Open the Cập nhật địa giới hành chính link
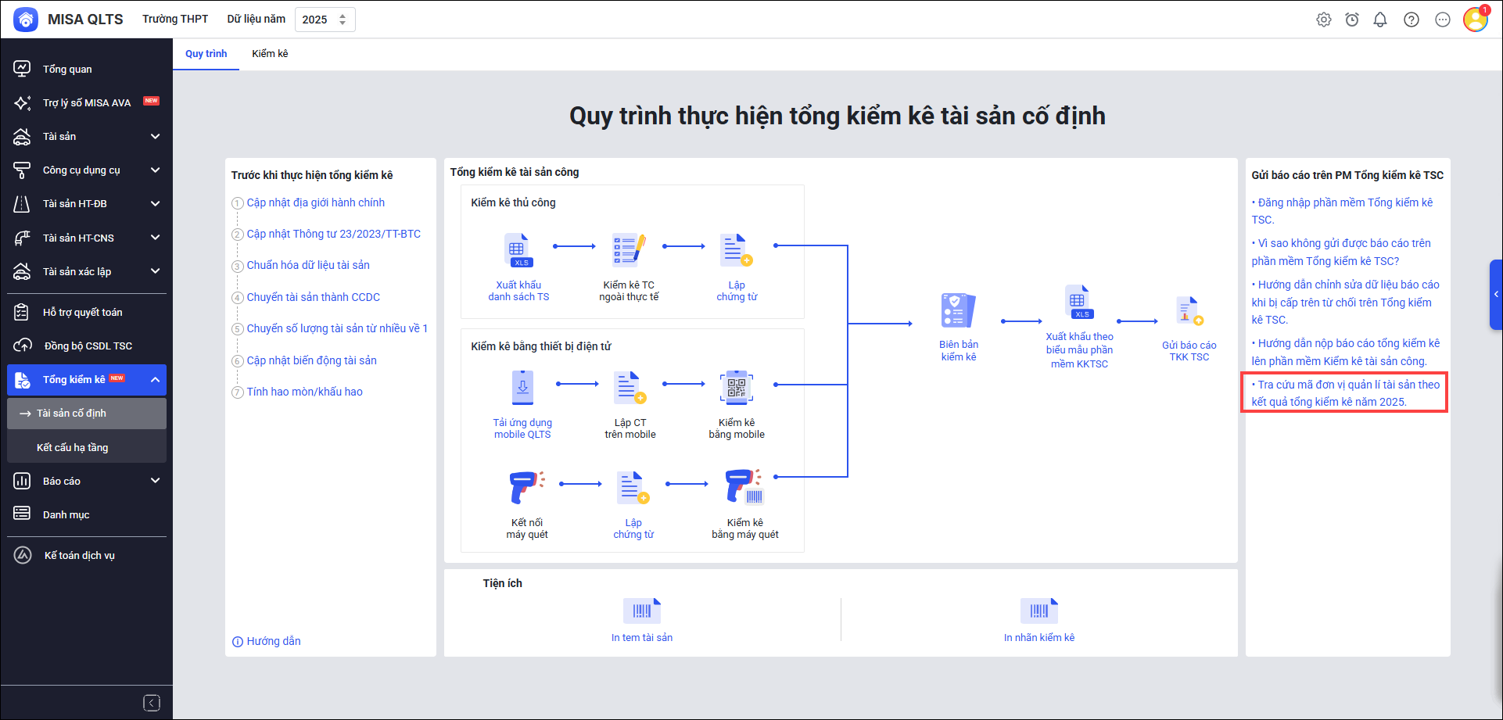 pos(315,202)
